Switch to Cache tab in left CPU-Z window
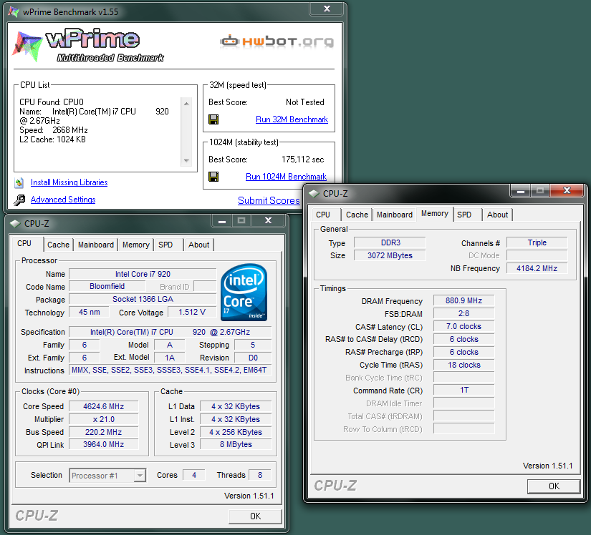Viewport: 591px width, 535px height. 59,245
